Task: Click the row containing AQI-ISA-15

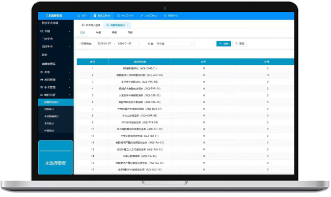Action: 185,163
